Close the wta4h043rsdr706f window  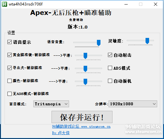tap(156, 4)
